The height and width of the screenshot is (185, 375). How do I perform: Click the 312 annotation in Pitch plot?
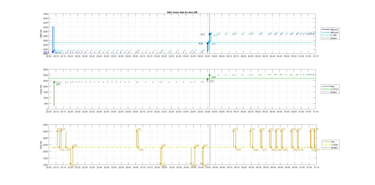tap(212, 81)
